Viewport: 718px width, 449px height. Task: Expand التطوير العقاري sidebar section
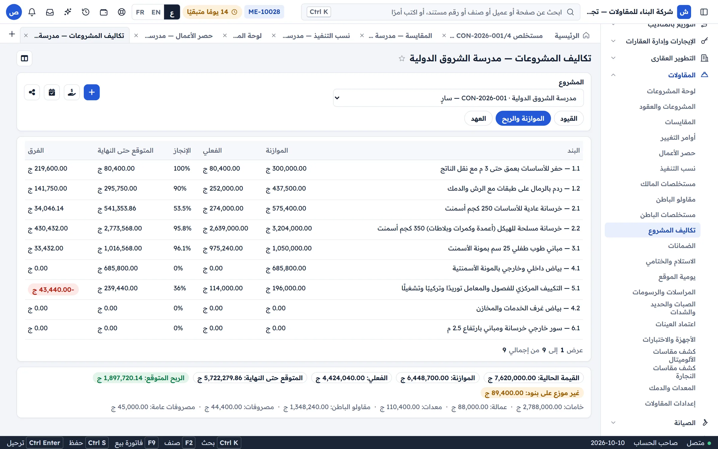(659, 58)
